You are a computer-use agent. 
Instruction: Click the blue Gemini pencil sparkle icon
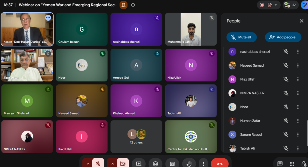click(305, 5)
